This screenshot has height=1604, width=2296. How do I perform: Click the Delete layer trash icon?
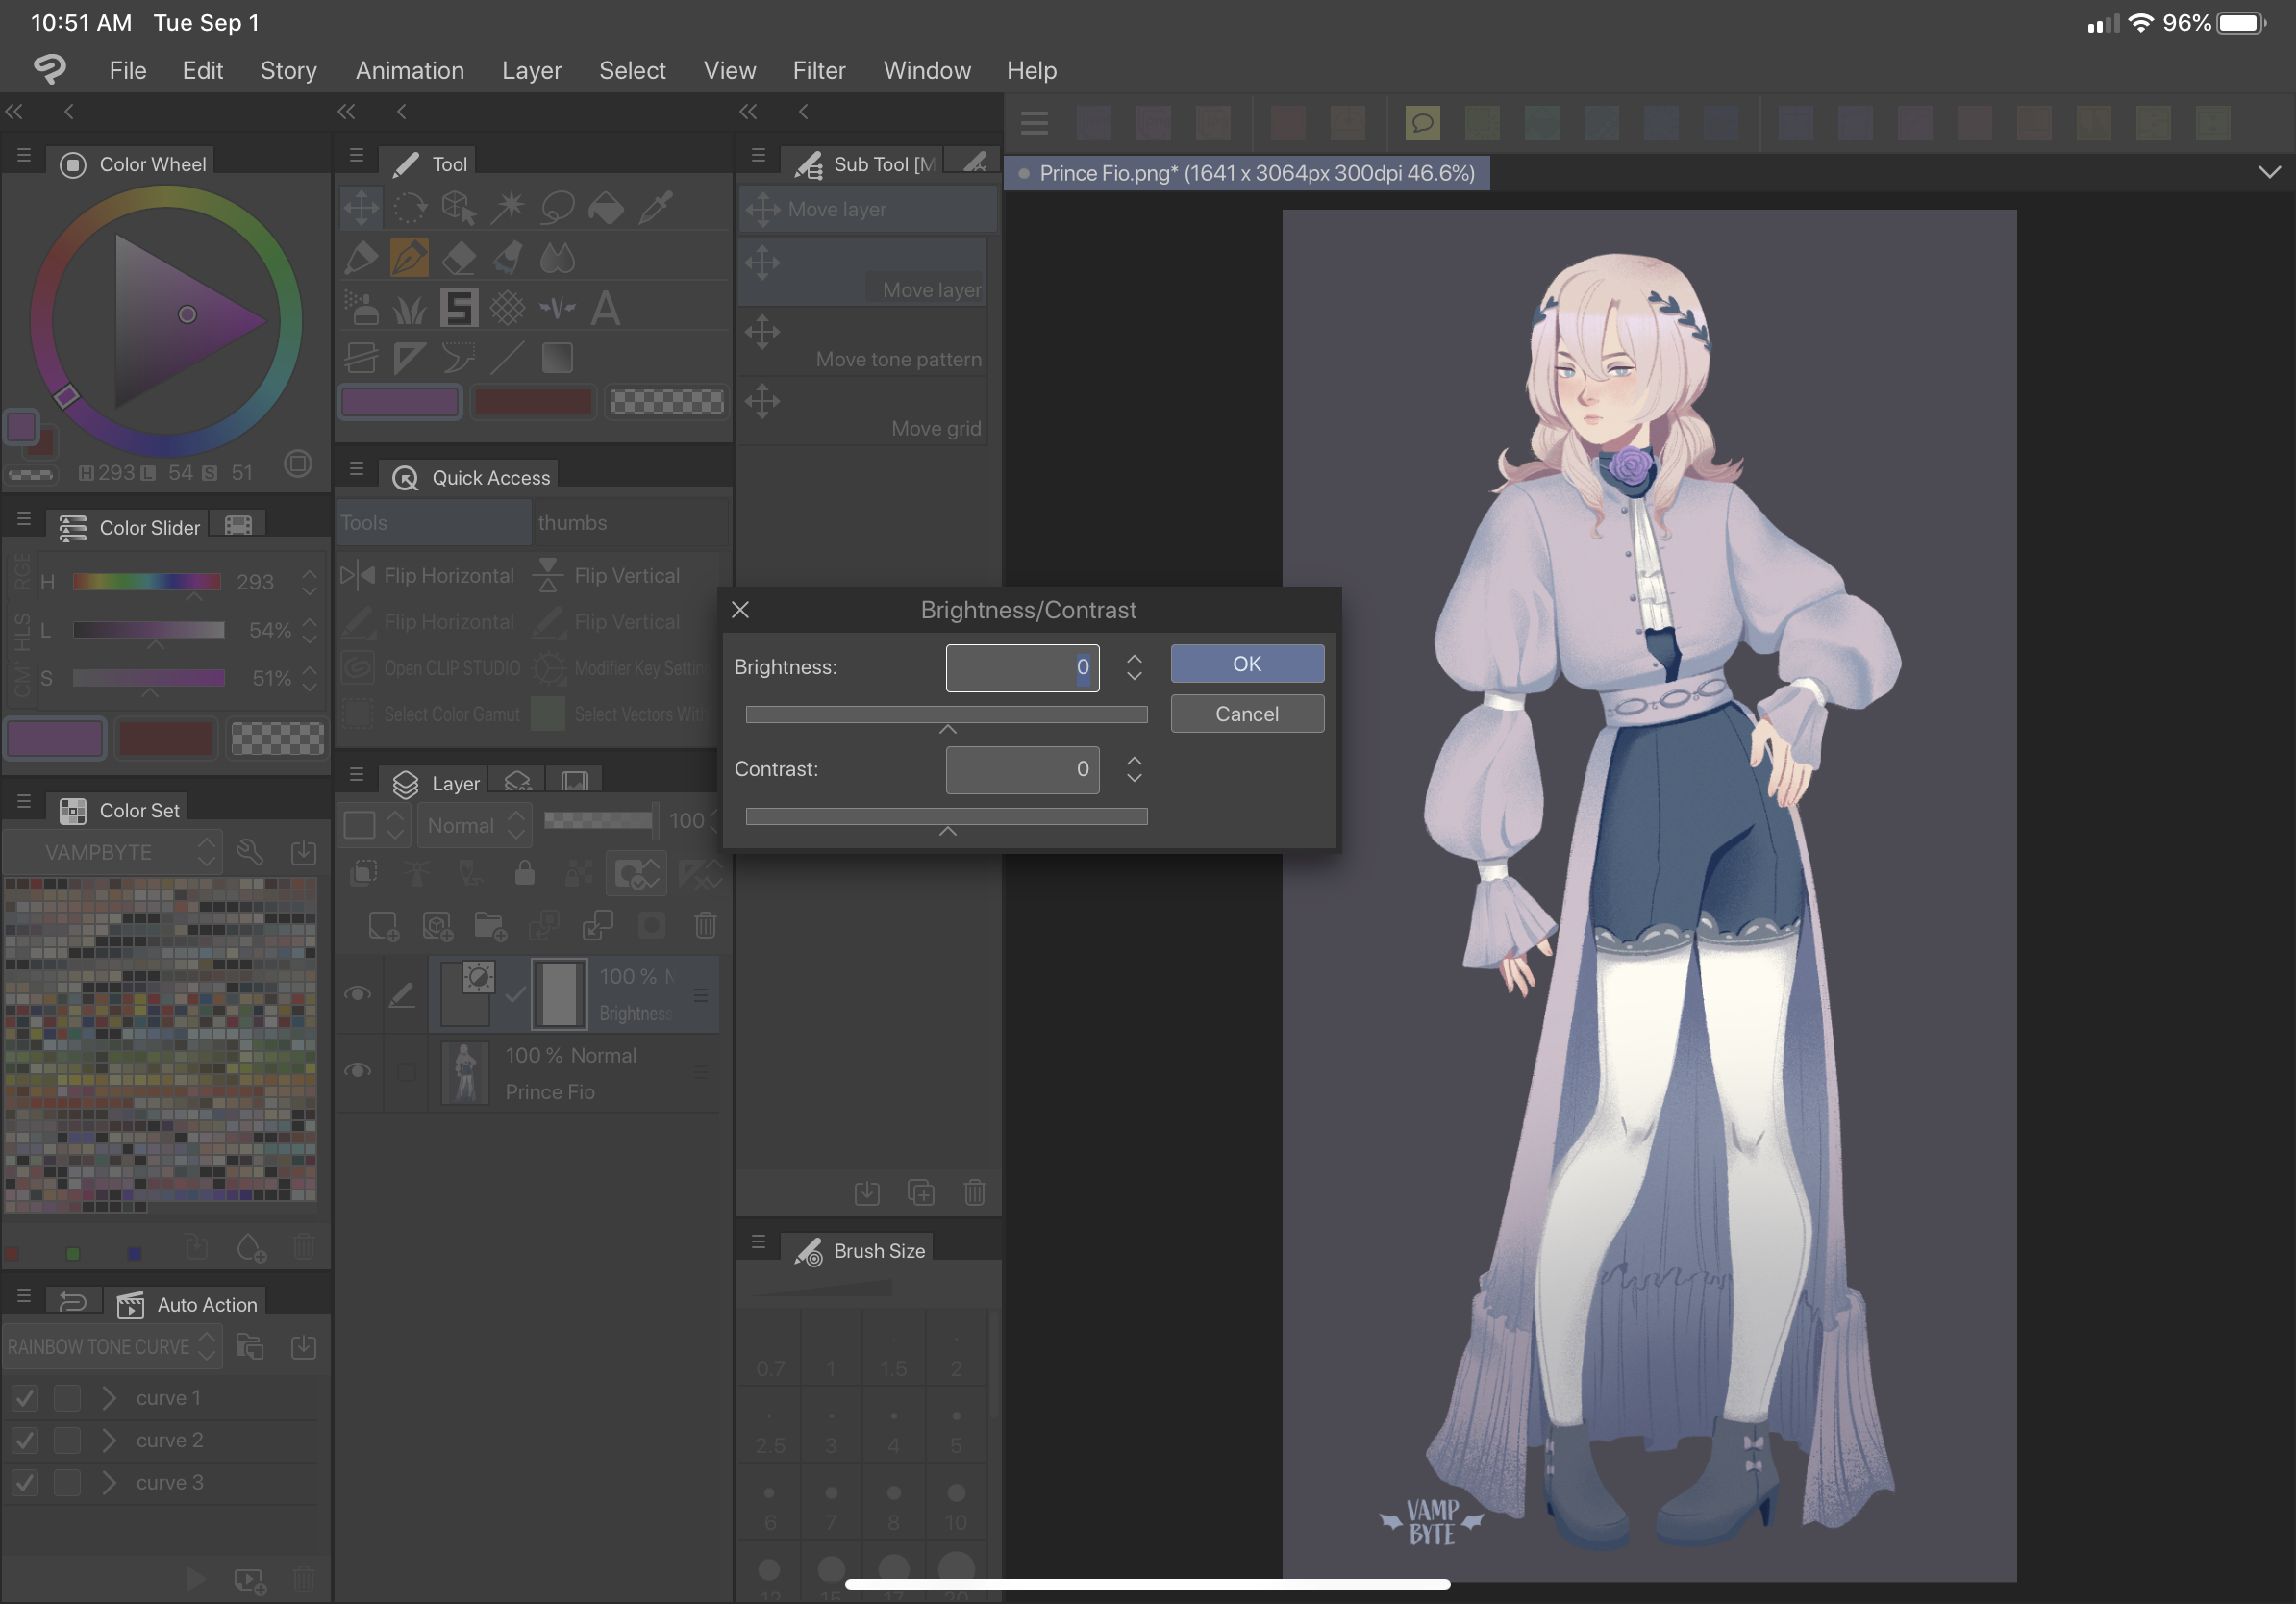point(705,925)
